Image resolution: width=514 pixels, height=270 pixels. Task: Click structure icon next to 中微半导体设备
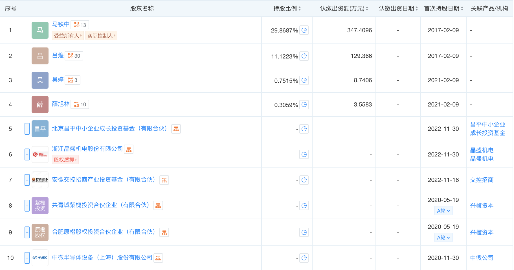pyautogui.click(x=158, y=258)
